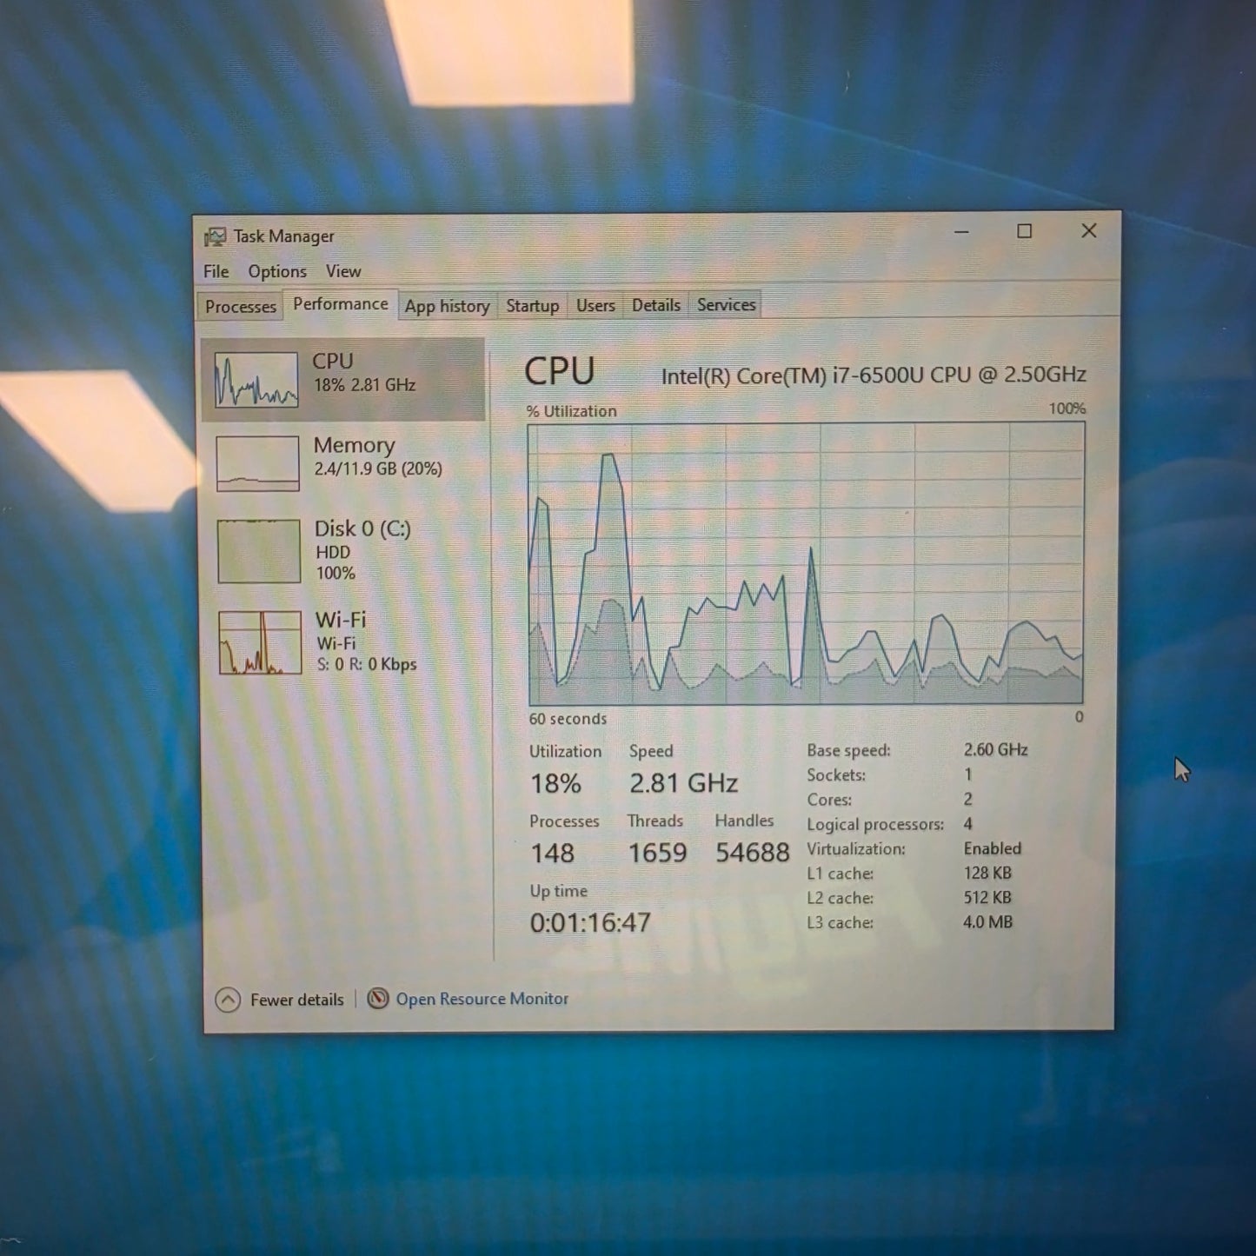Click the Processes count 148

click(553, 854)
